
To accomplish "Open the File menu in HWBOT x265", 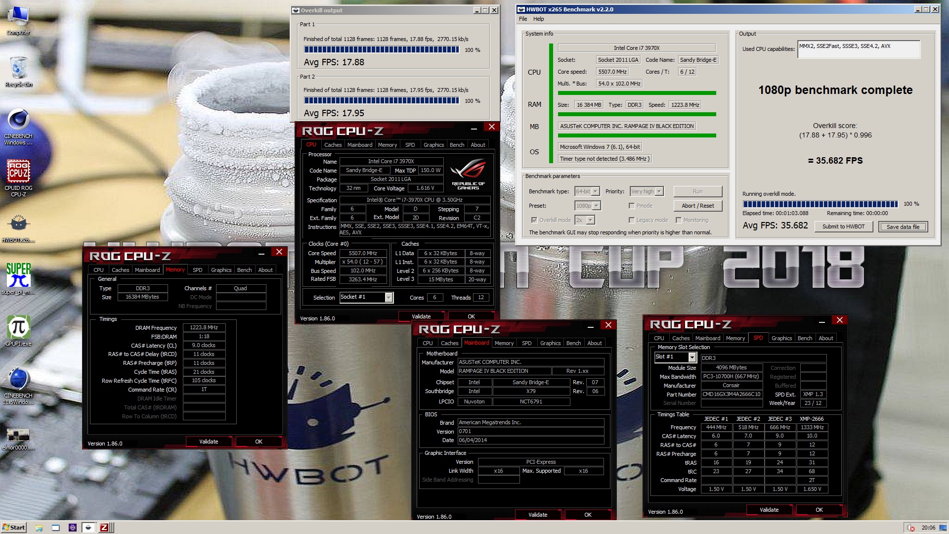I will point(523,19).
